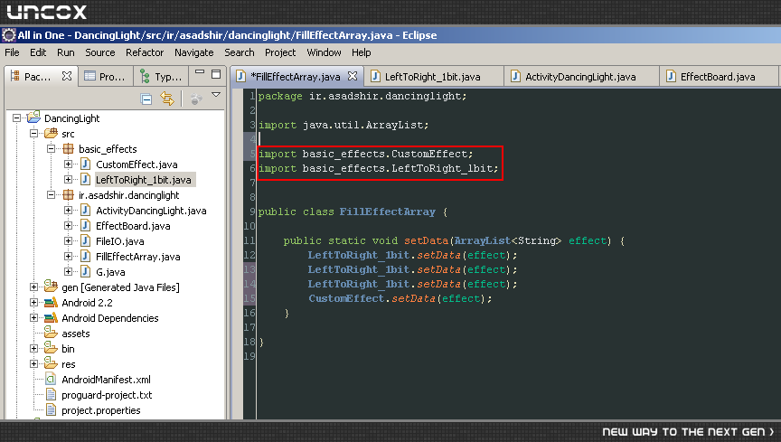
Task: Expand ActivityDancingLight.java tree node
Action: point(68,211)
